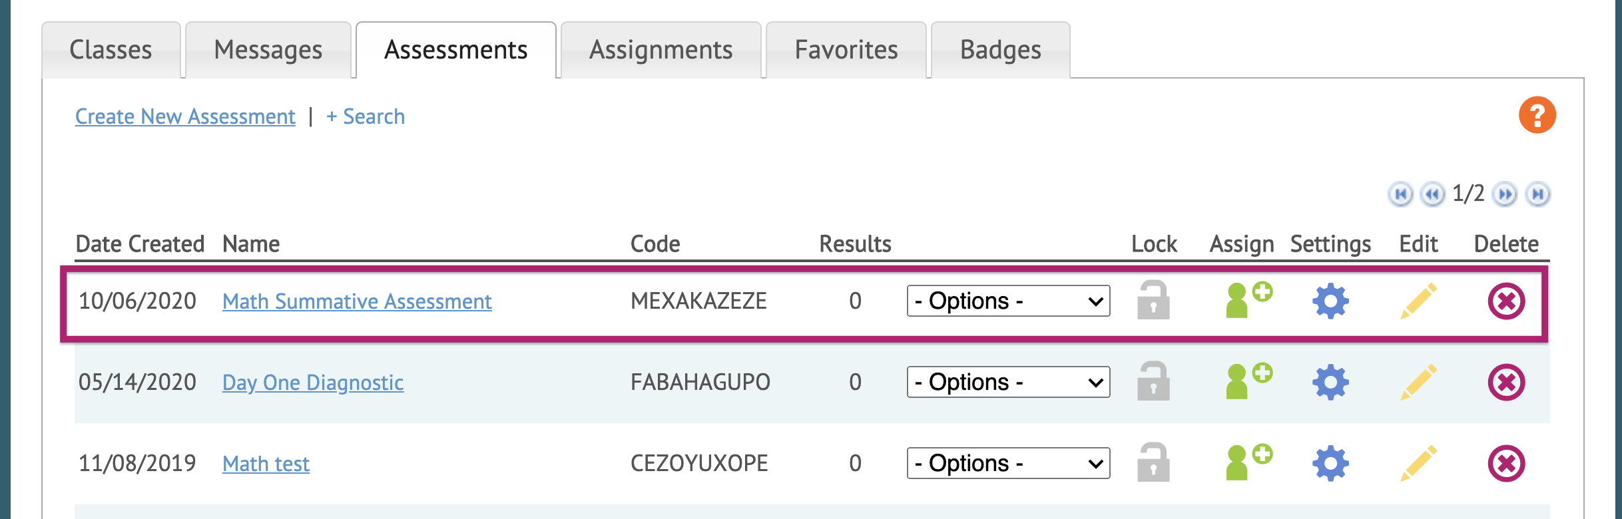Expand Options dropdown for Math test
1622x519 pixels.
pyautogui.click(x=1008, y=463)
